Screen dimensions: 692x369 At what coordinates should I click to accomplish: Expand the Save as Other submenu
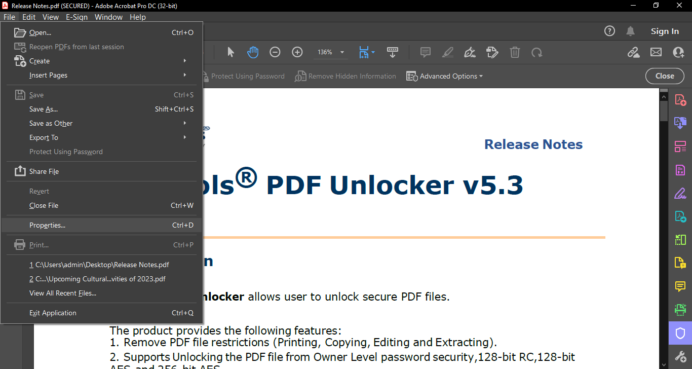point(101,123)
